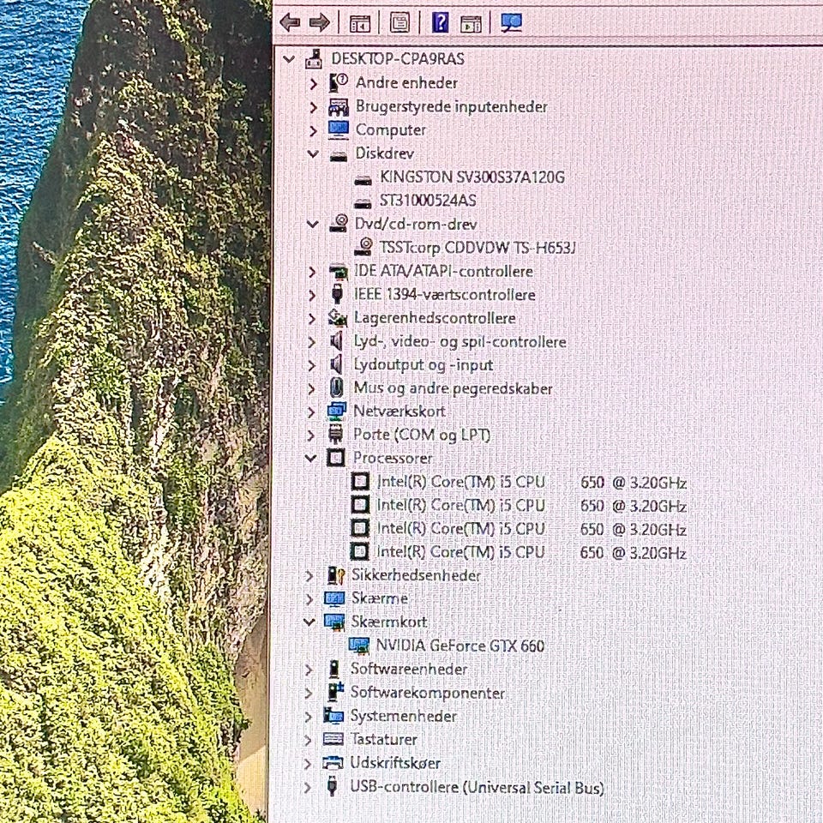Select the Skærme label
This screenshot has width=823, height=823.
[x=380, y=598]
